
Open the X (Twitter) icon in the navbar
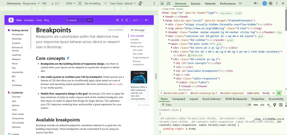pyautogui.click(x=122, y=20)
